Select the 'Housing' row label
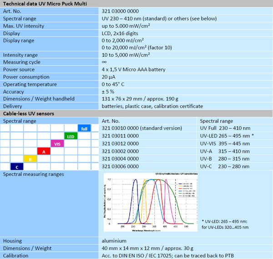273x259 pixels. (x=12, y=241)
